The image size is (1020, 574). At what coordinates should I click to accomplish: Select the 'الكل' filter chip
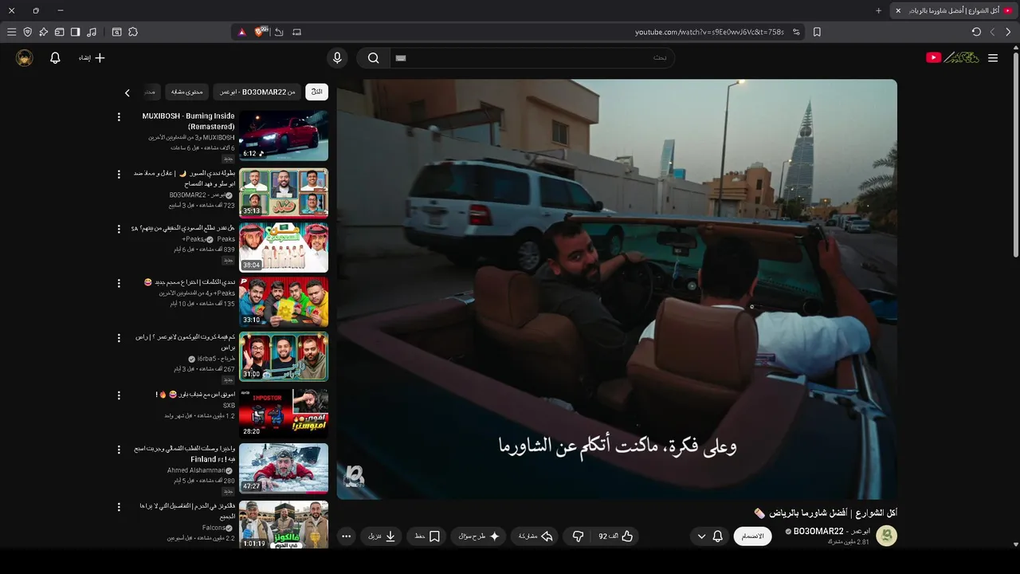tap(316, 92)
